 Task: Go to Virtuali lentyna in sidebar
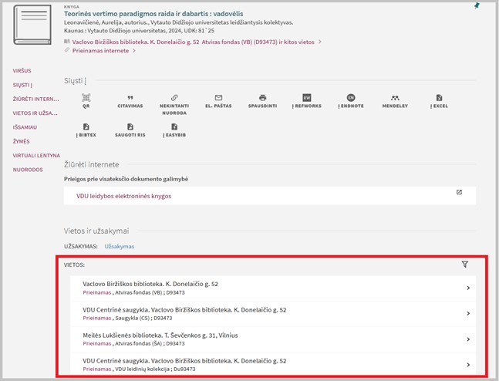pos(35,155)
